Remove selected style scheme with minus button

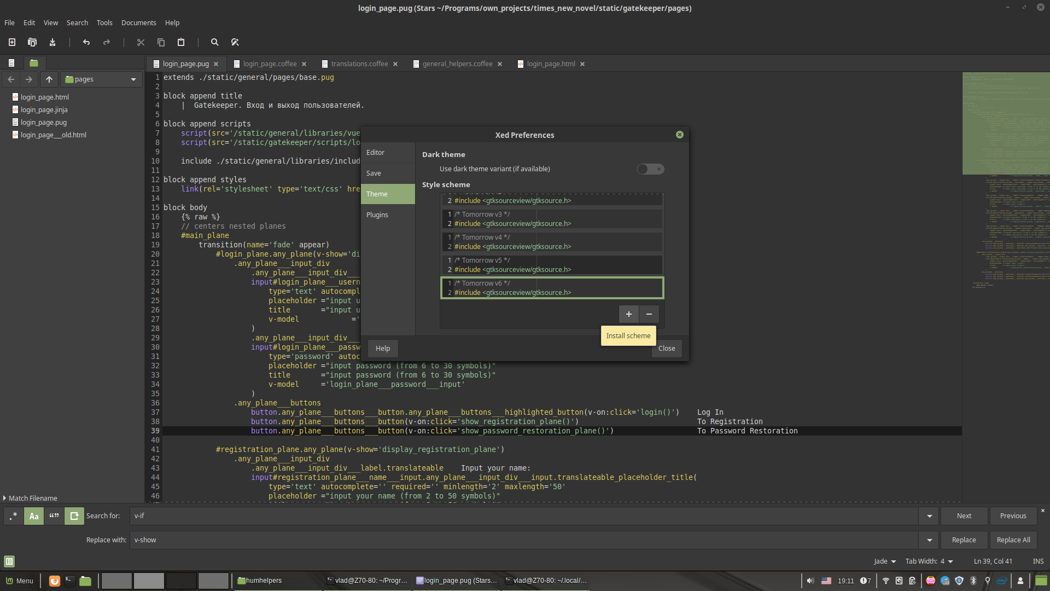[x=649, y=314]
